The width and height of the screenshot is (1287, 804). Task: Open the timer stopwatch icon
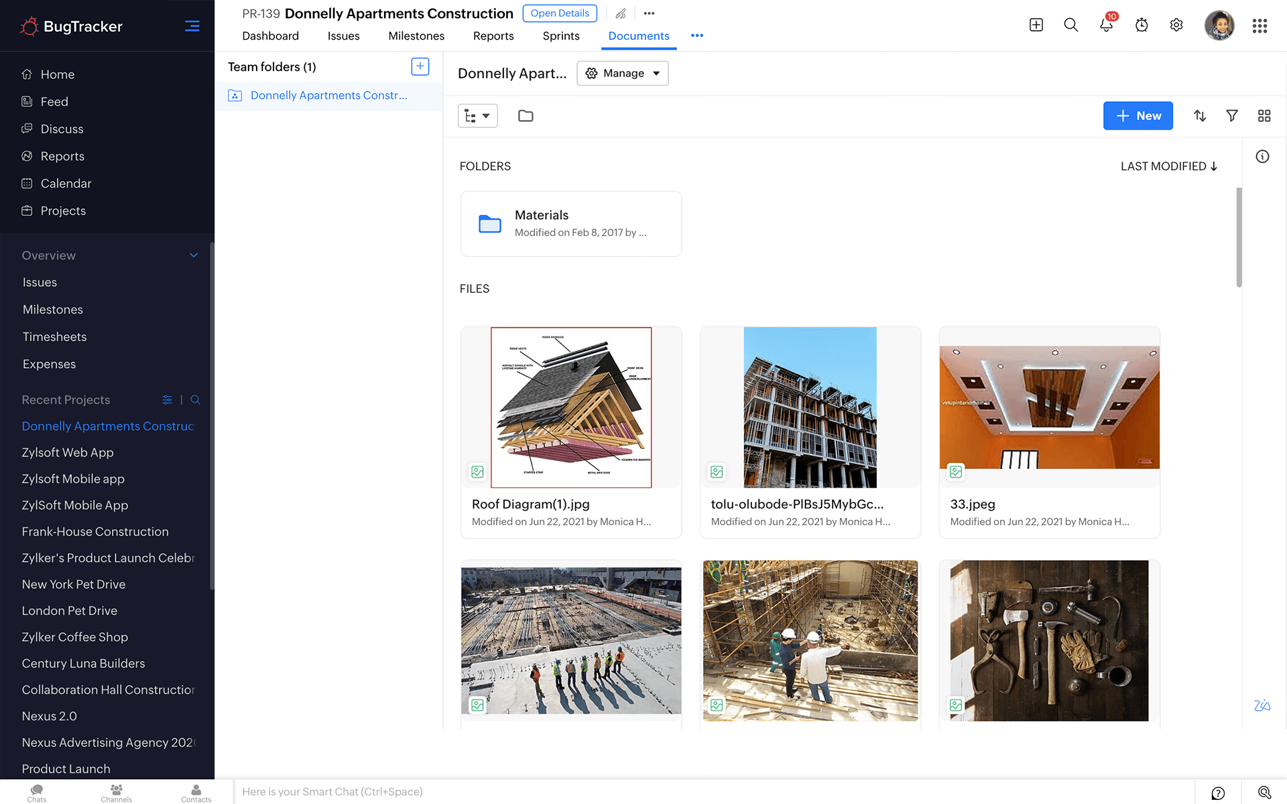click(1142, 25)
